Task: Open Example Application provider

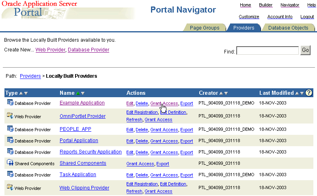Action: [82, 103]
